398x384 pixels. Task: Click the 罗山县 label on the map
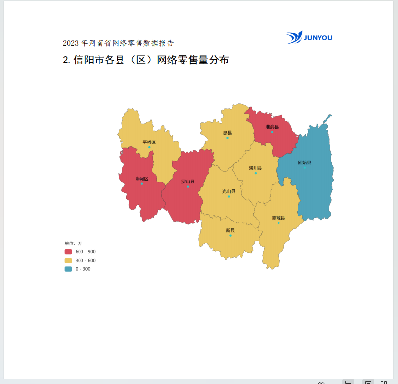click(x=188, y=182)
